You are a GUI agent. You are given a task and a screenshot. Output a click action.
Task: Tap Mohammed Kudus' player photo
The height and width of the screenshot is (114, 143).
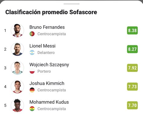[17, 105]
